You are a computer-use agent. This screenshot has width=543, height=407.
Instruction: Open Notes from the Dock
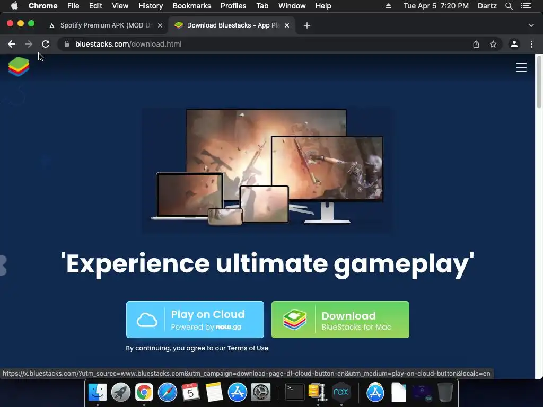tap(214, 392)
